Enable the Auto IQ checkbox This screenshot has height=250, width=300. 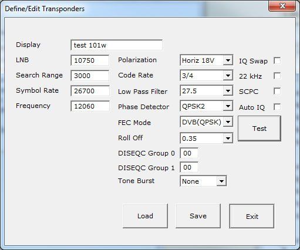coord(277,107)
